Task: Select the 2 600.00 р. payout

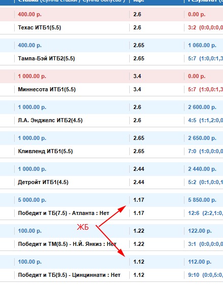Action: tap(202, 107)
